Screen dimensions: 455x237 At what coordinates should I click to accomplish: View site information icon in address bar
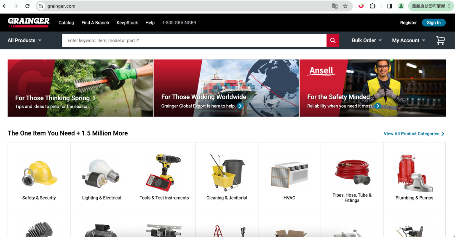[41, 6]
